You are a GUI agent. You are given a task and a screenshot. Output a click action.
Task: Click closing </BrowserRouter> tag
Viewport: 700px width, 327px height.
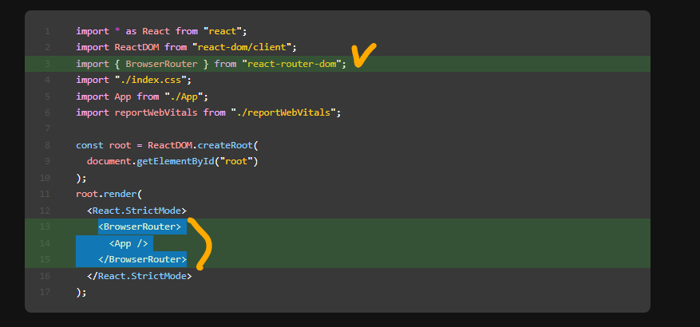(142, 259)
